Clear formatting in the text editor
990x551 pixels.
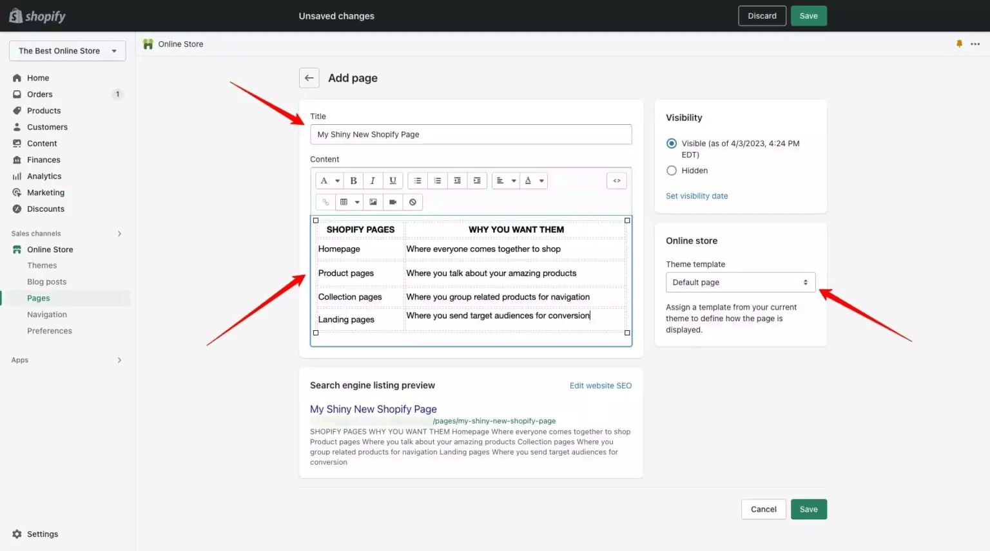tap(412, 201)
